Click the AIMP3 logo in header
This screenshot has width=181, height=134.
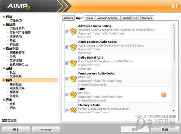tap(18, 6)
